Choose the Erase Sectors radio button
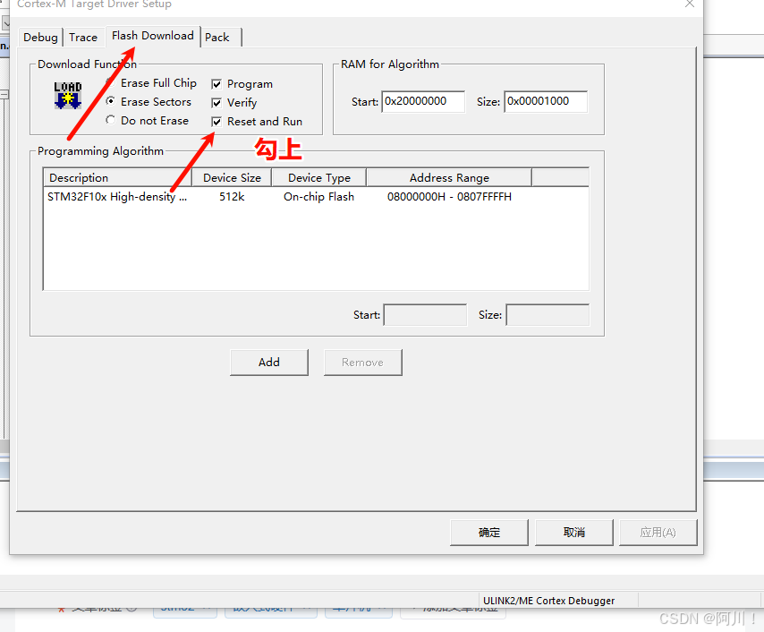Screen dimensions: 764x632 click(111, 101)
